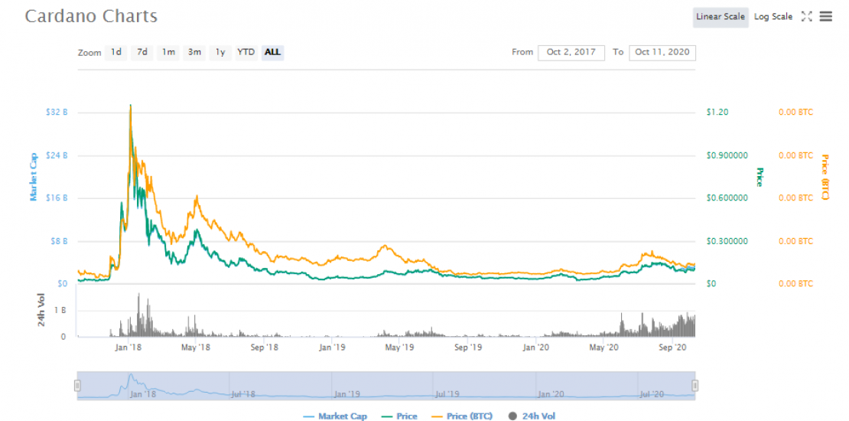Toggle Price series in legend

click(399, 416)
